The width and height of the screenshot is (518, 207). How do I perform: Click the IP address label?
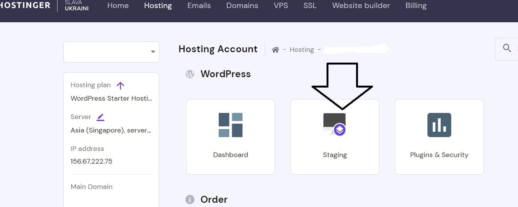(87, 149)
